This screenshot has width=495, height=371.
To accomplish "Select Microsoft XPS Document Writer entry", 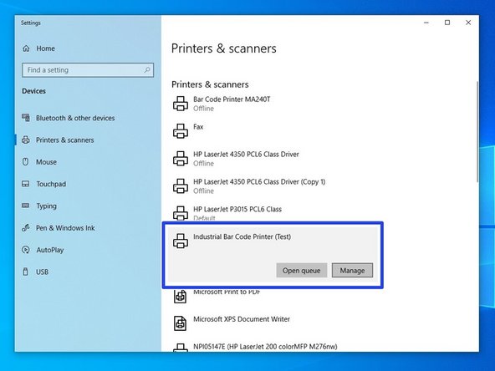I will [x=242, y=319].
